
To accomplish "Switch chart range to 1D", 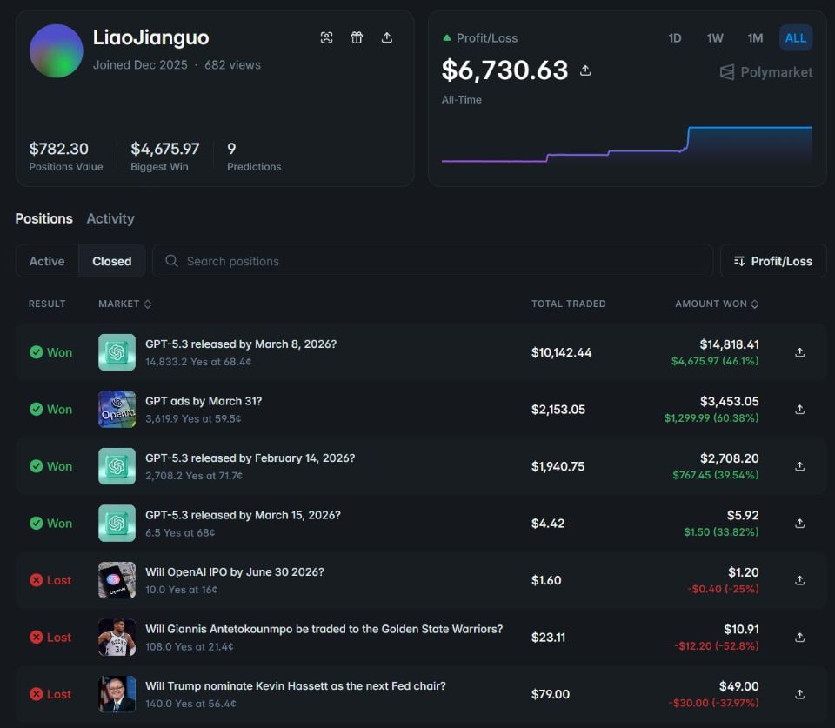I will click(x=675, y=38).
